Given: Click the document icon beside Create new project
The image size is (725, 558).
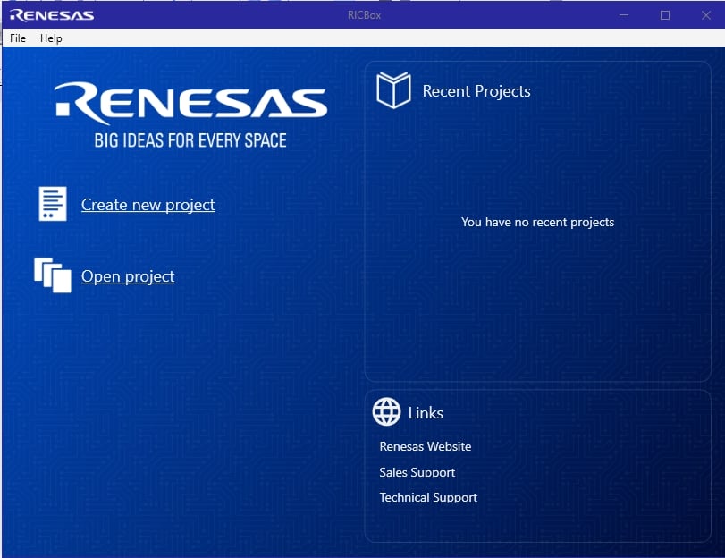Looking at the screenshot, I should click(x=53, y=204).
